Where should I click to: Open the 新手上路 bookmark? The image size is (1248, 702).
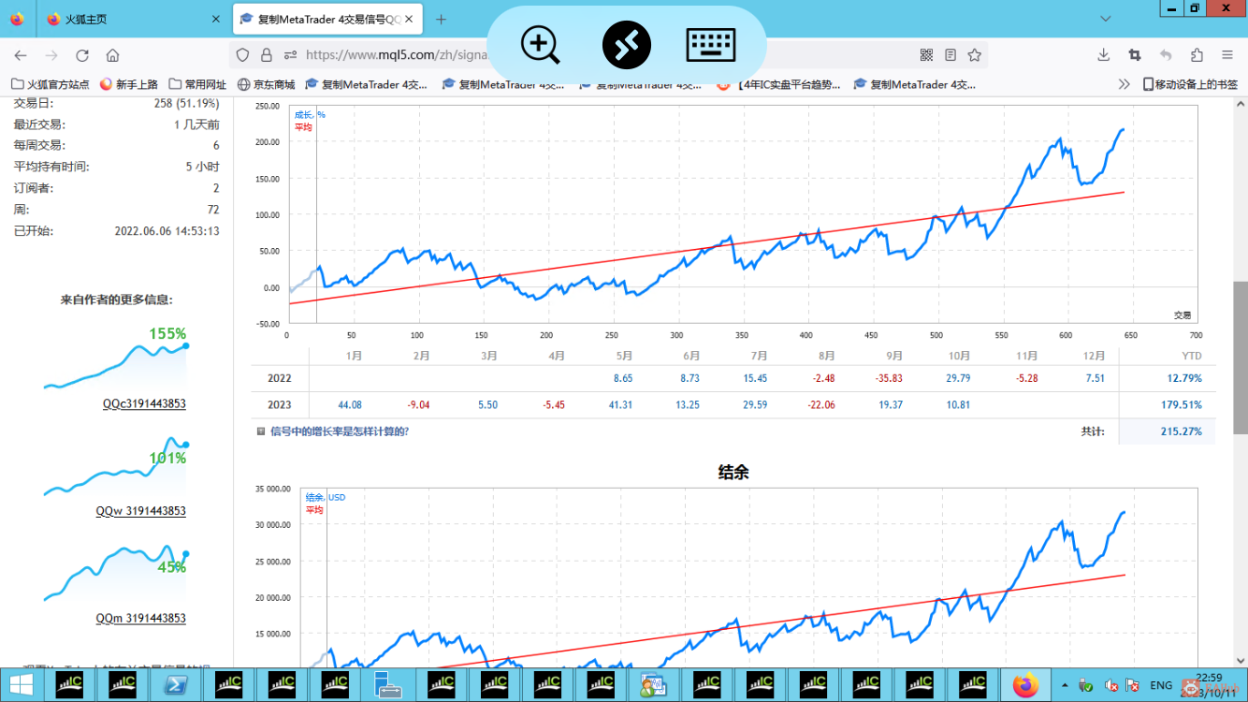tap(129, 84)
